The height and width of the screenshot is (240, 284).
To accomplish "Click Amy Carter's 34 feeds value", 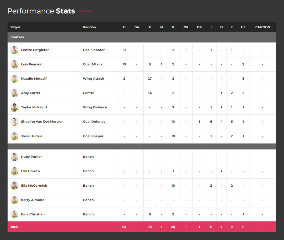I will click(x=149, y=93).
